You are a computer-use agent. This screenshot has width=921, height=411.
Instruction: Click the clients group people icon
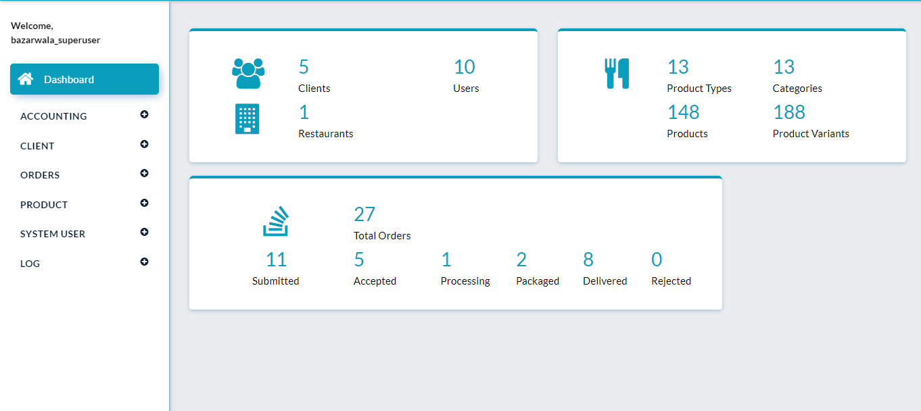(247, 73)
